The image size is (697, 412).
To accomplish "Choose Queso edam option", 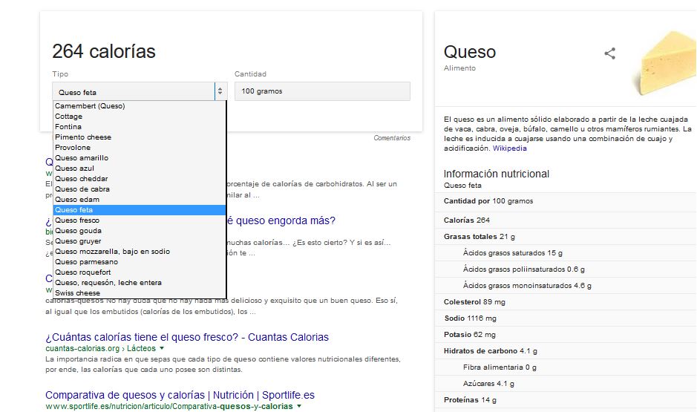I will coord(139,199).
